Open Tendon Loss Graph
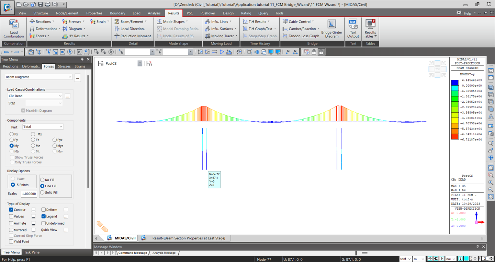495x262 pixels. [x=301, y=36]
